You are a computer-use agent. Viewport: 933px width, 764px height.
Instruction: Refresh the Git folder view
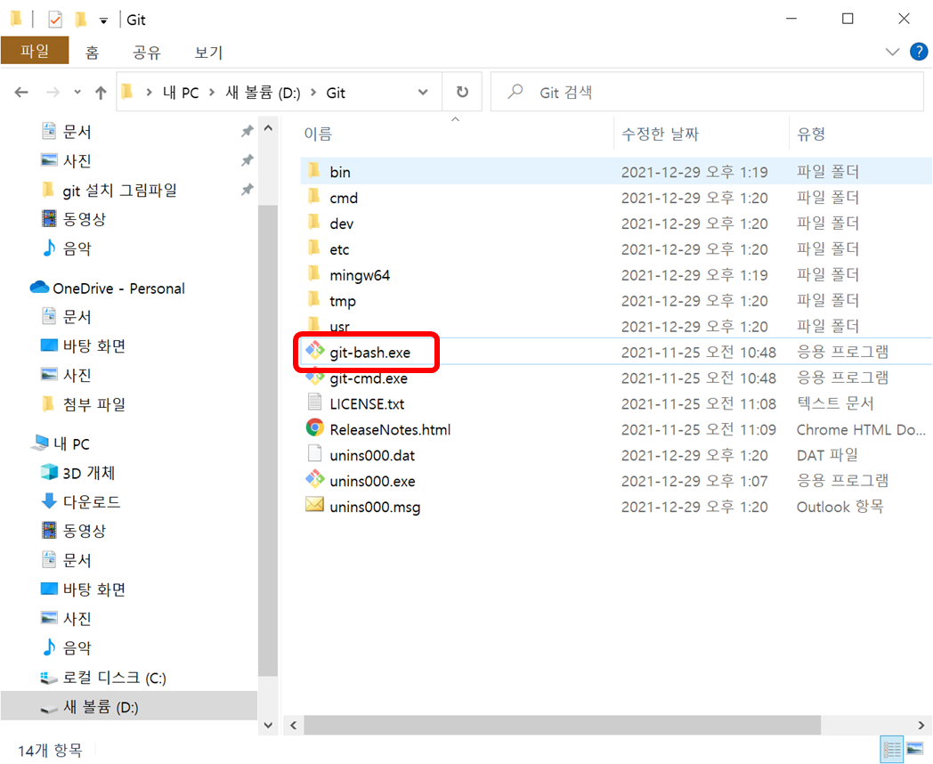tap(462, 93)
